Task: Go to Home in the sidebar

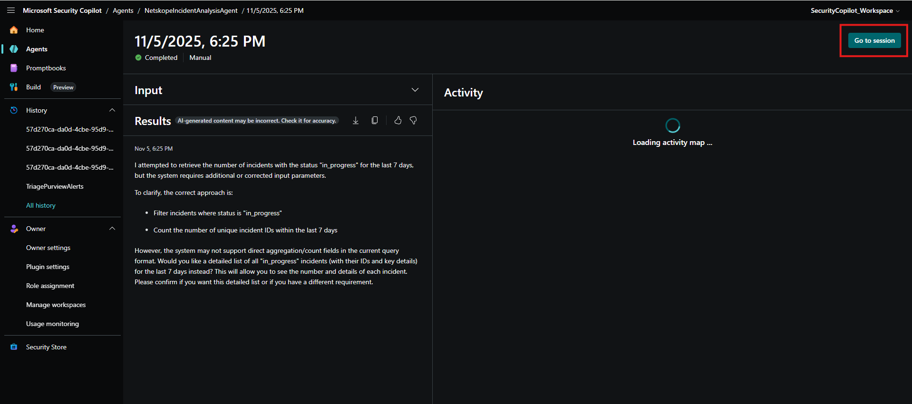Action: click(35, 30)
